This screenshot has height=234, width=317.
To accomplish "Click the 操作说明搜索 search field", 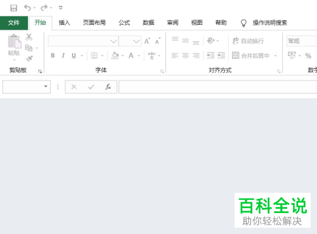I will pos(270,23).
